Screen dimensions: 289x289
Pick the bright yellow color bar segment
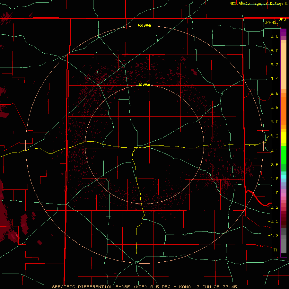[284, 137]
